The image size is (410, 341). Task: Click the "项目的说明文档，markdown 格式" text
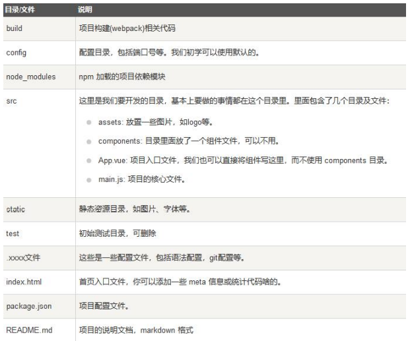136,330
